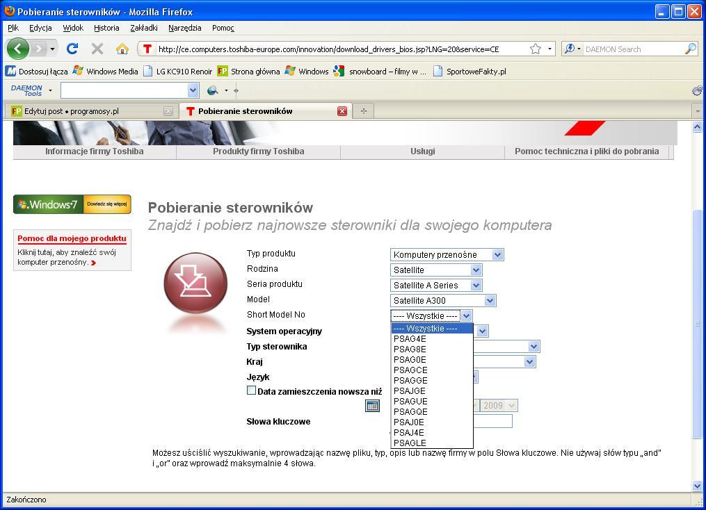Viewport: 706px width, 510px height.
Task: Open the System operacyjny dropdown arrow
Action: click(482, 331)
